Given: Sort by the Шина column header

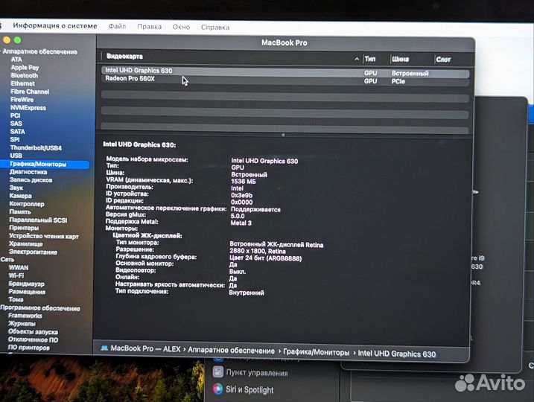Looking at the screenshot, I should coord(400,60).
